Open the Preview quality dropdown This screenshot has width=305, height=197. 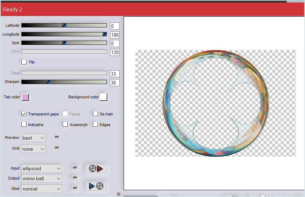[33, 138]
